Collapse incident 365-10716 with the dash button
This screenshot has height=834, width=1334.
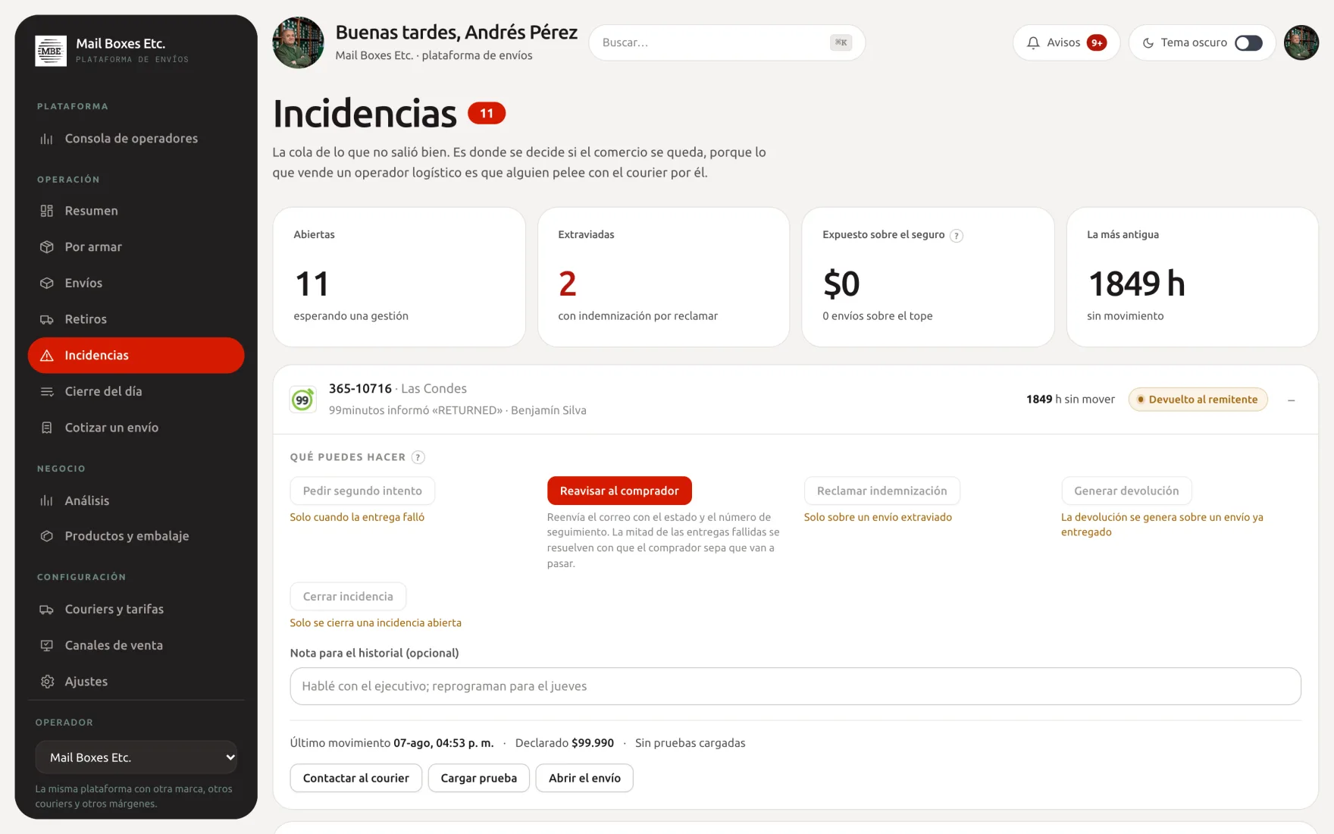1292,400
